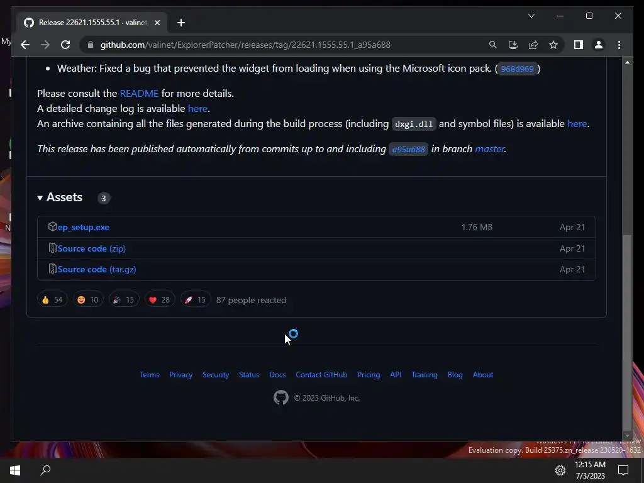644x483 pixels.
Task: Open the Pricing footer link
Action: [369, 375]
